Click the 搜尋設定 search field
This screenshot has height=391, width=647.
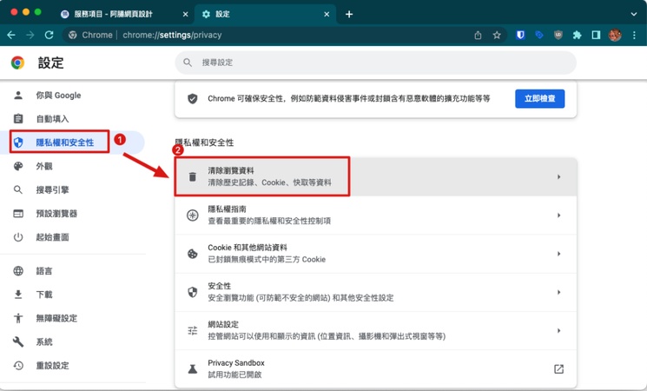point(375,63)
